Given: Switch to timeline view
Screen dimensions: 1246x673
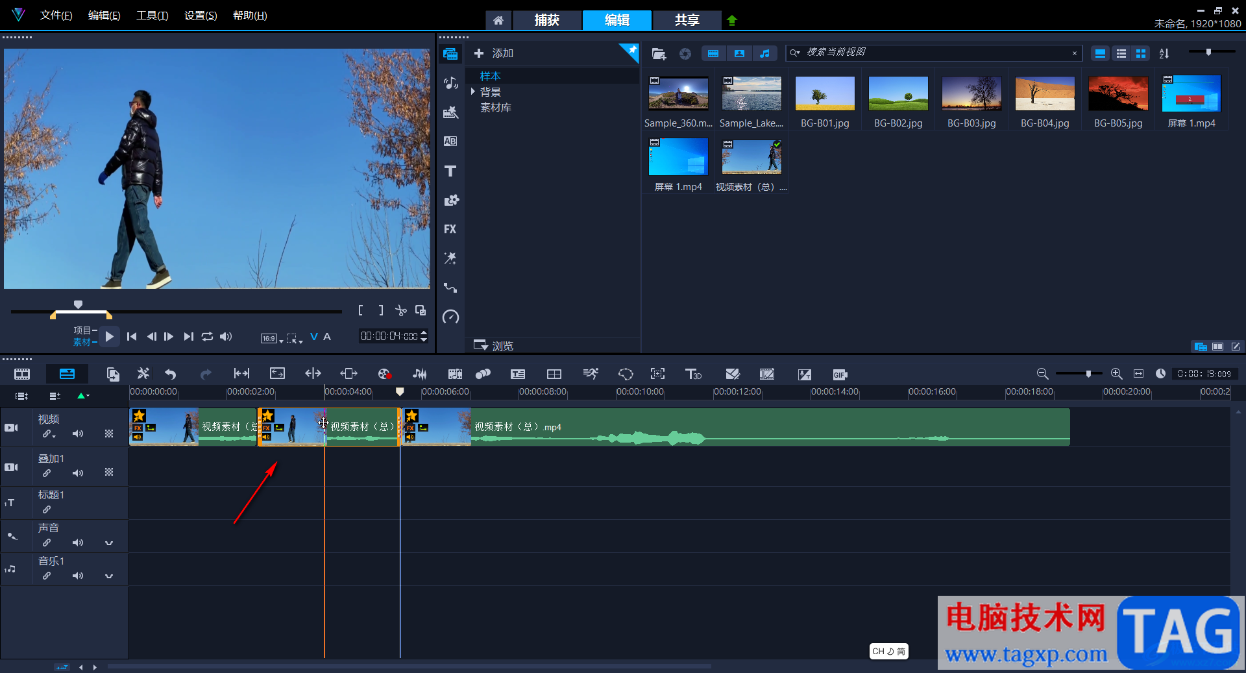Looking at the screenshot, I should tap(67, 374).
